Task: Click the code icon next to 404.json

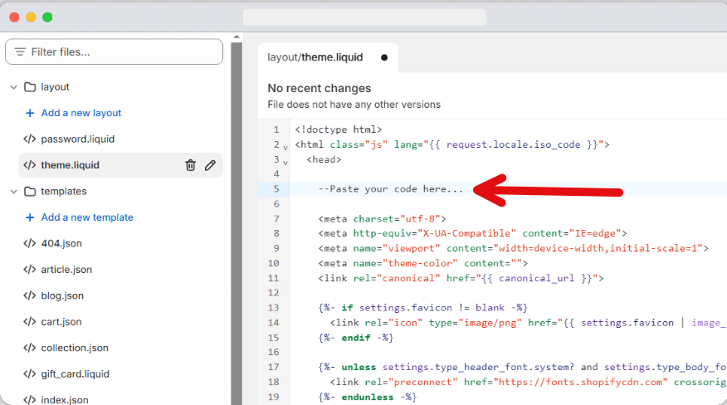Action: click(x=30, y=243)
